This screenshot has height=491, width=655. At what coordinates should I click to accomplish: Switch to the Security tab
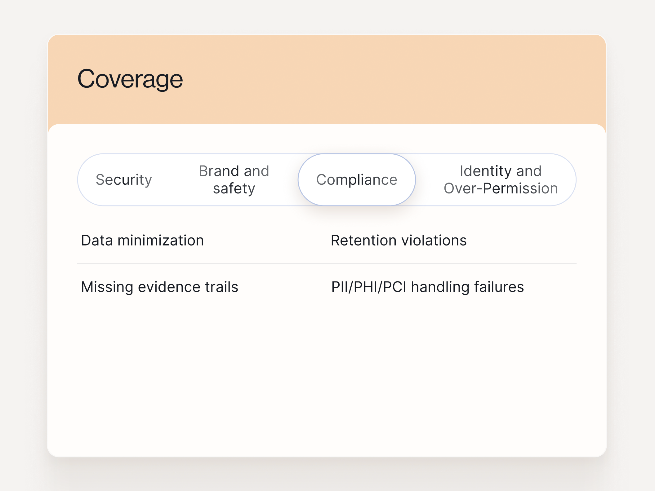[x=124, y=180]
